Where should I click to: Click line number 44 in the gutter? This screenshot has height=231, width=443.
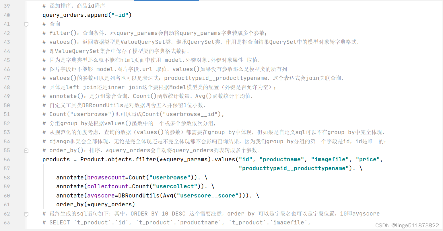click(7, 51)
